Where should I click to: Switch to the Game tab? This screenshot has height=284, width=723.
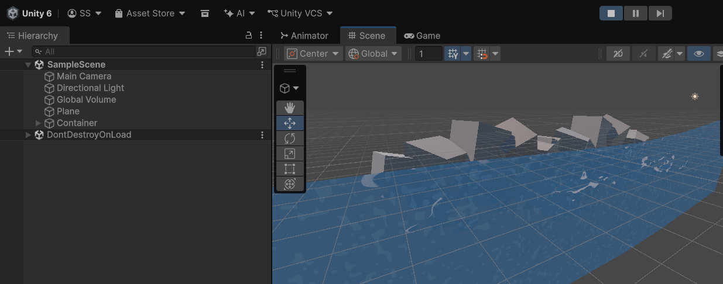point(422,36)
